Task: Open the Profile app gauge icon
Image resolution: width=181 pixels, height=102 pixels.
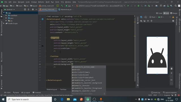Action: pos(145,6)
